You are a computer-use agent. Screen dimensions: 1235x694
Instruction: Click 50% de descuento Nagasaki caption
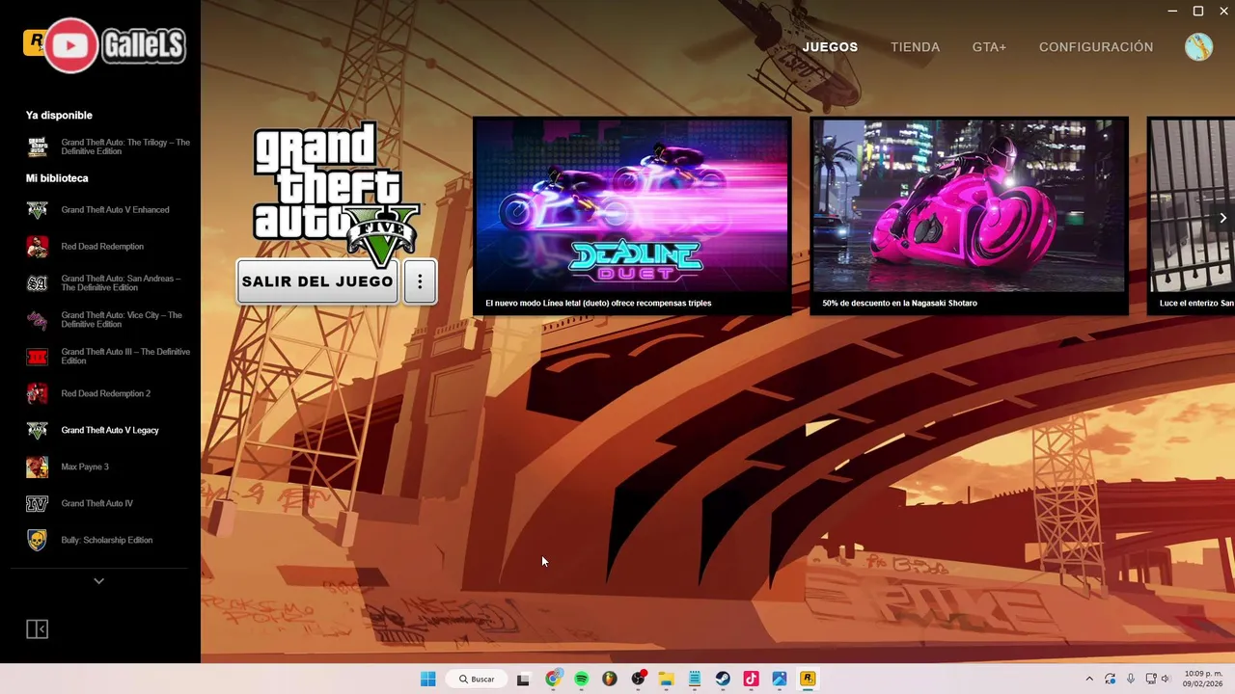point(899,303)
